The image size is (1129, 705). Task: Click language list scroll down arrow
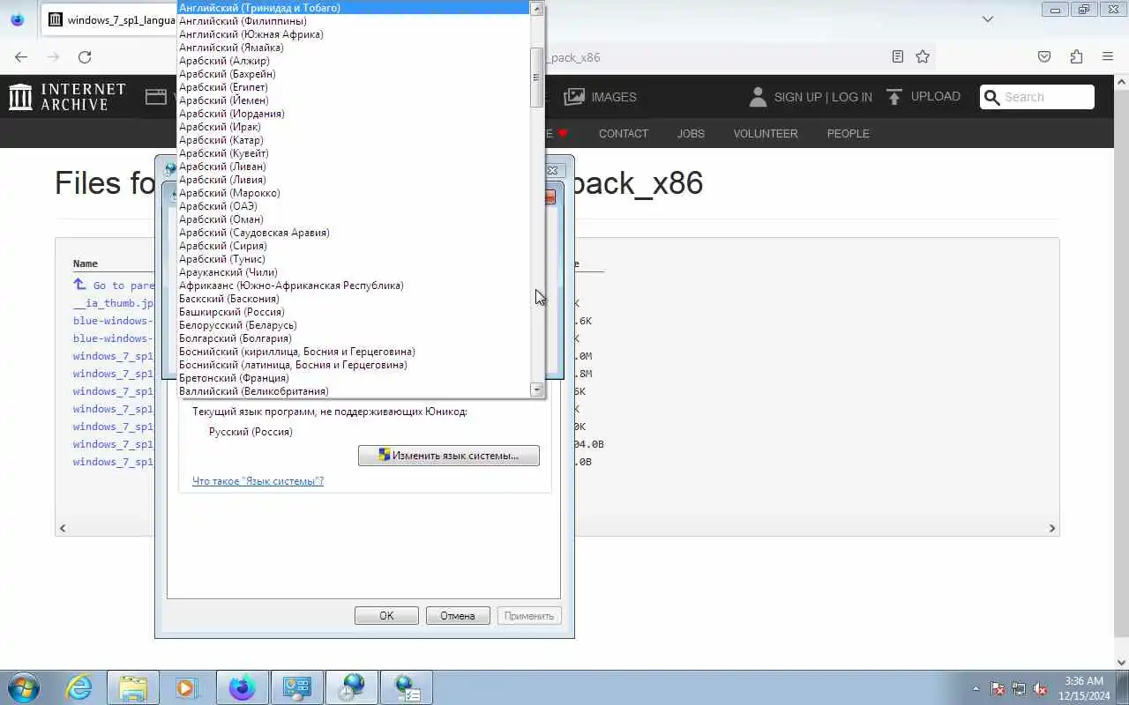[x=536, y=390]
